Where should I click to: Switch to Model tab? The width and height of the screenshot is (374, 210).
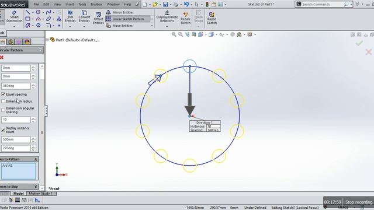point(18,193)
